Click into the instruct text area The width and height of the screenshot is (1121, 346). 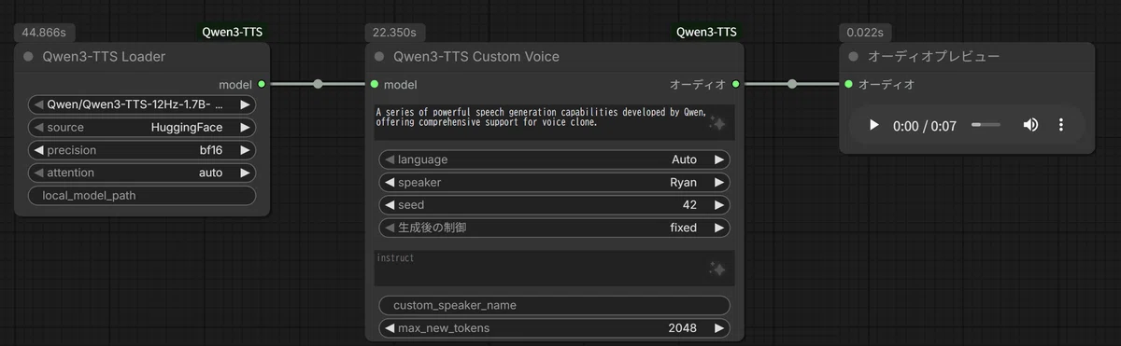click(554, 268)
